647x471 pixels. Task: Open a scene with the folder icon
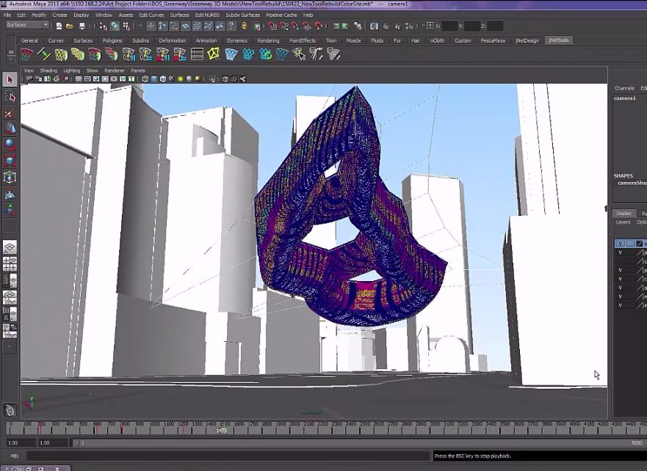[70, 26]
